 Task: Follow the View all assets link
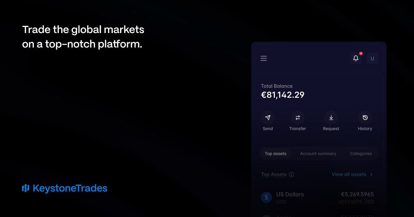[x=349, y=174]
